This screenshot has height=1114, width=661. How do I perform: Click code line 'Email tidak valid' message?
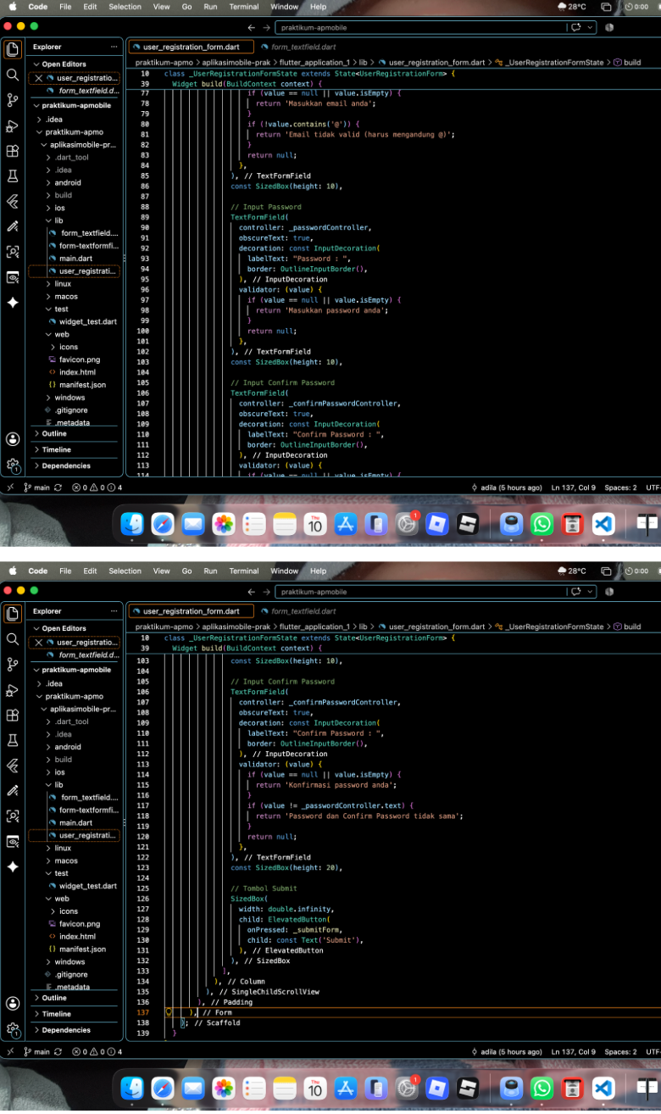pos(355,134)
